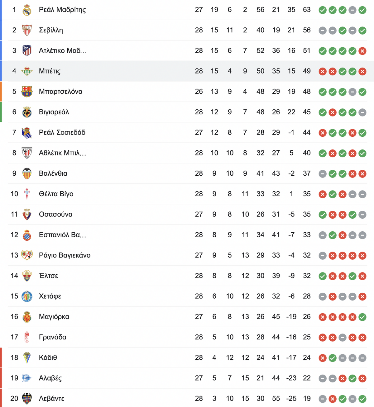
Task: Select the Betis club logo
Action: (x=27, y=71)
